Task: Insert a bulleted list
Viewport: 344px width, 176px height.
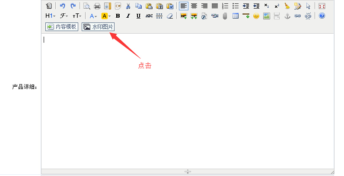Action: (x=236, y=6)
